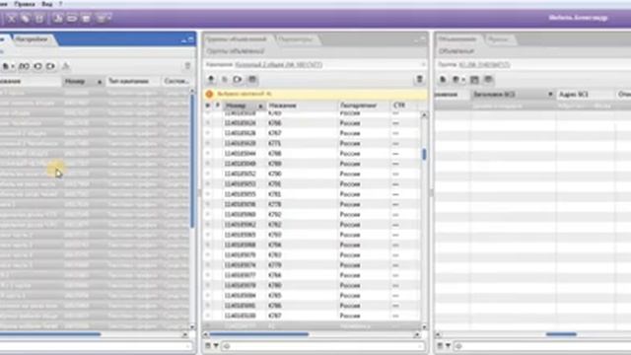Click the Адрес №1 column header
Viewport: 631px width, 355px height.
click(x=586, y=95)
